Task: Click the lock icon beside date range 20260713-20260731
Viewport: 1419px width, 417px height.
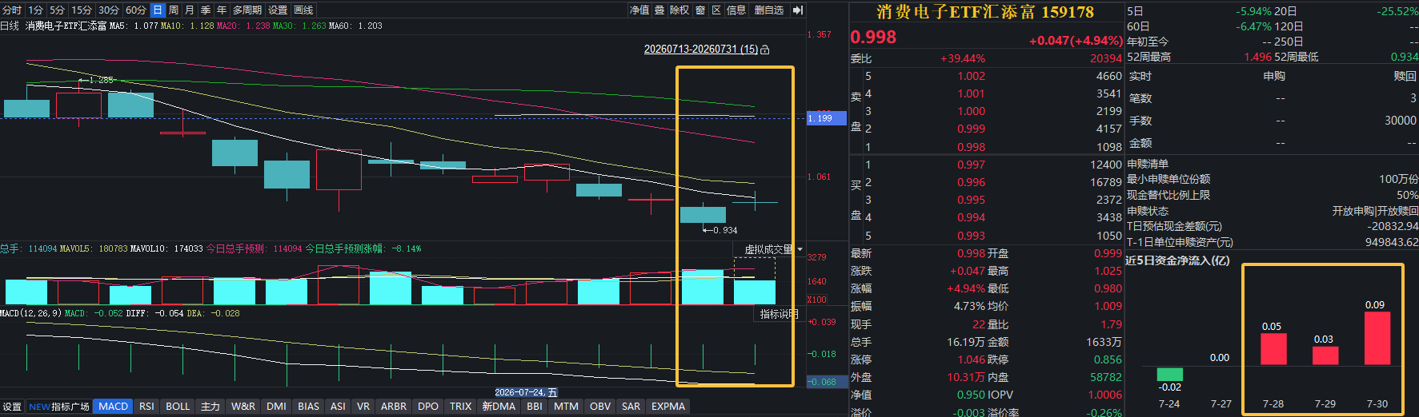Action: (x=764, y=50)
